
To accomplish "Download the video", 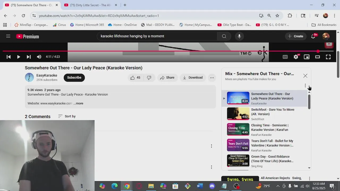I will tap(193, 77).
